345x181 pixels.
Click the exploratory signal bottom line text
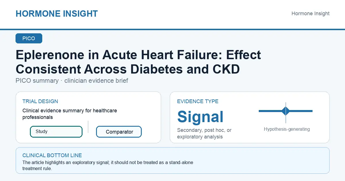point(108,165)
